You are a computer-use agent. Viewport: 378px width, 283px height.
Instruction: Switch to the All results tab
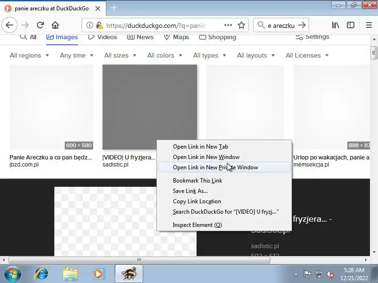28,37
